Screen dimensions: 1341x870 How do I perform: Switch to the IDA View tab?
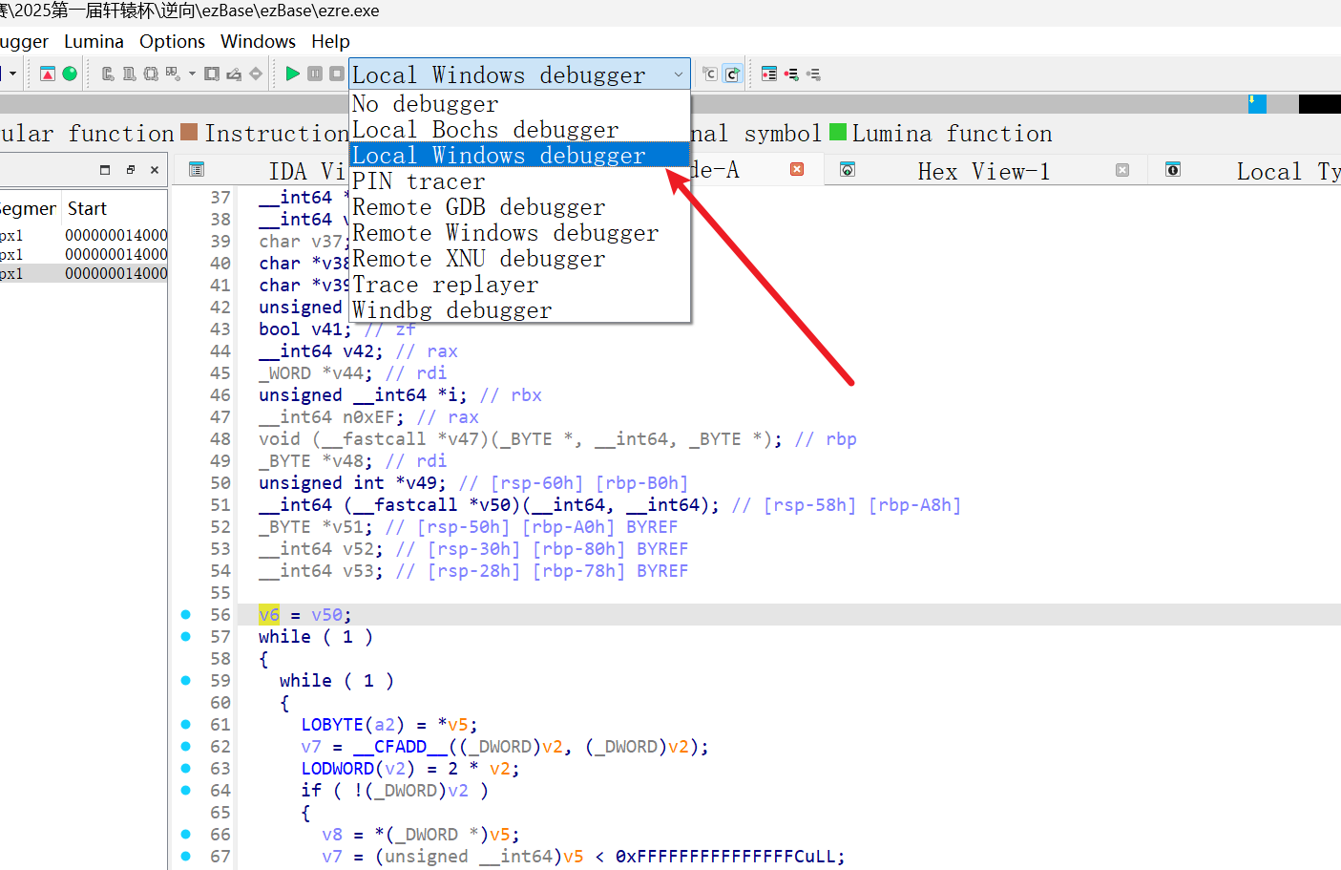[x=305, y=171]
